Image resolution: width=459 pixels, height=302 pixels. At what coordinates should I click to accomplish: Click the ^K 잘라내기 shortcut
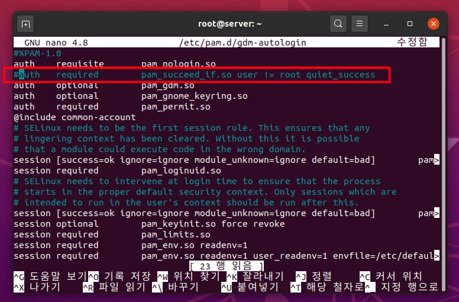(x=256, y=276)
